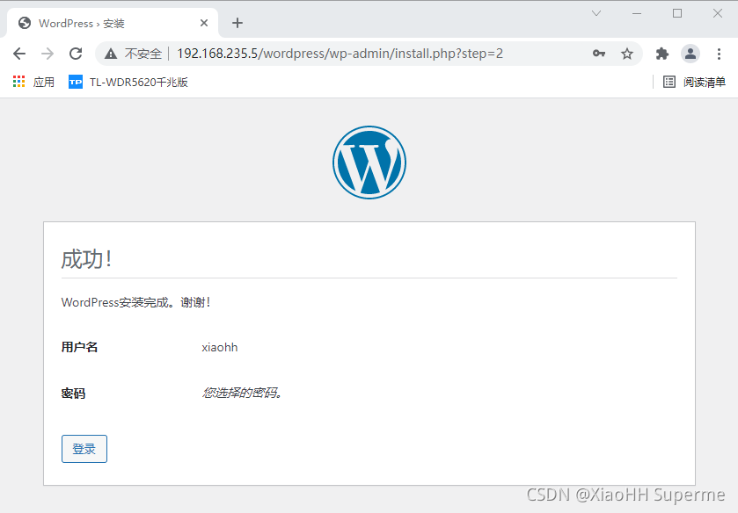Open the apps grid shortcut 应用
The image size is (738, 513).
(x=33, y=82)
